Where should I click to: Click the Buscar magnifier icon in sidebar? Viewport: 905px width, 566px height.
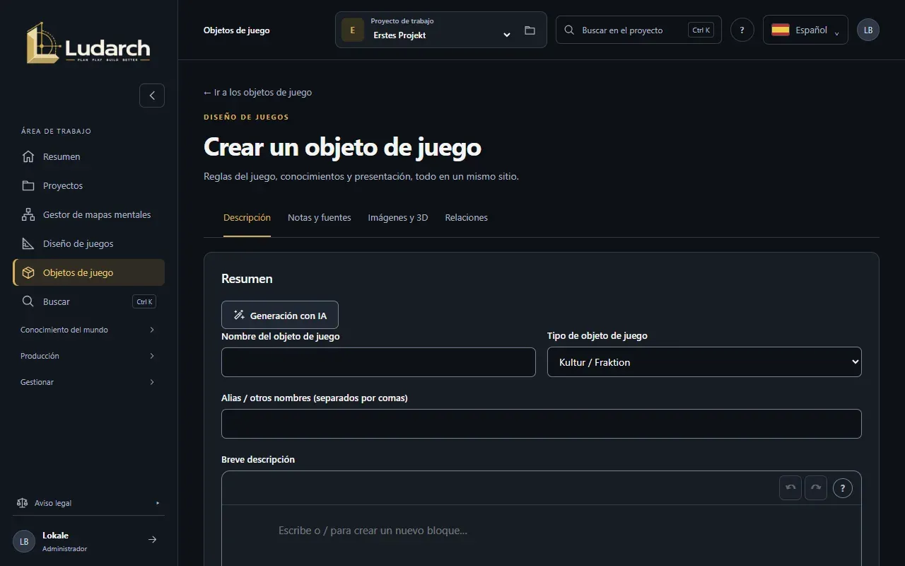(28, 301)
